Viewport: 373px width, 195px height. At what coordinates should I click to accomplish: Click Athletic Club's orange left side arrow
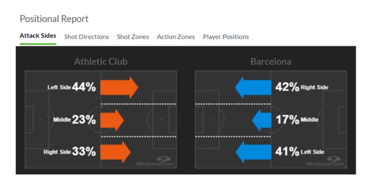[x=119, y=88]
